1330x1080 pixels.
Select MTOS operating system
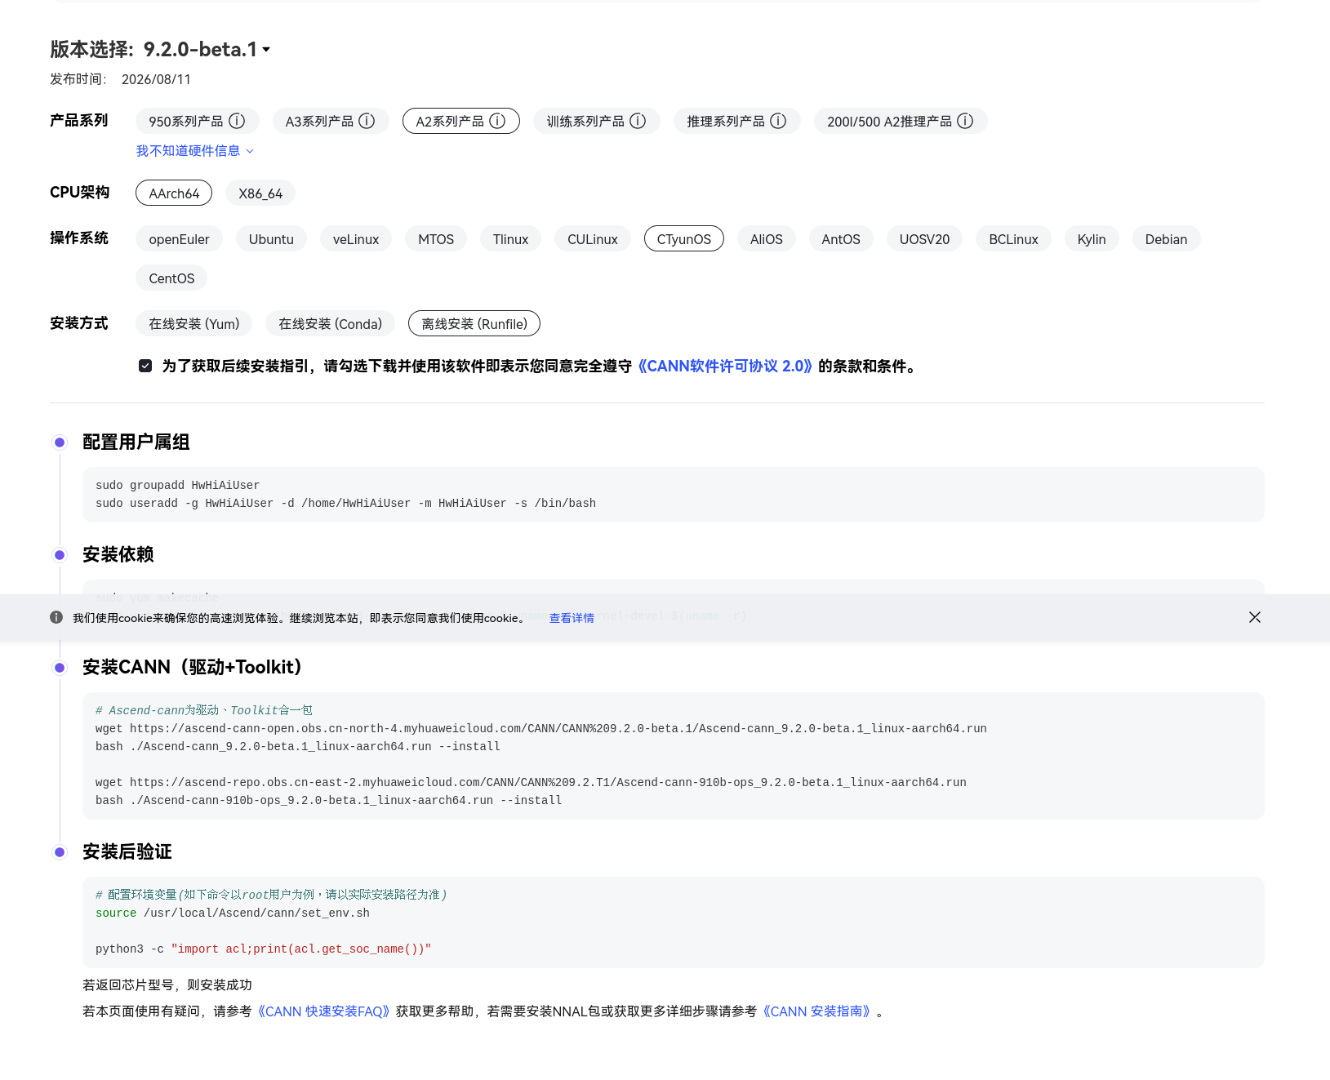pos(436,239)
